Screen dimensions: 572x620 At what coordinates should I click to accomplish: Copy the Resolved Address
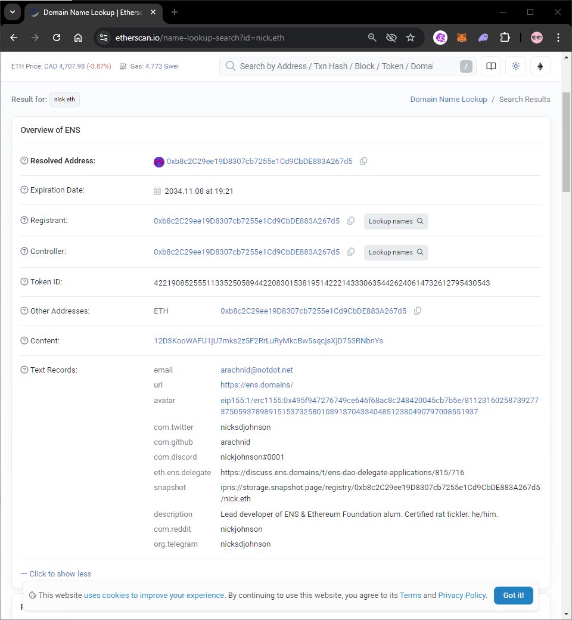pos(363,161)
